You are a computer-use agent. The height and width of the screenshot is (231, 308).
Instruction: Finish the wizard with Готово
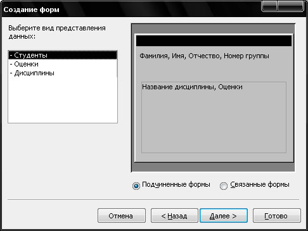(277, 216)
